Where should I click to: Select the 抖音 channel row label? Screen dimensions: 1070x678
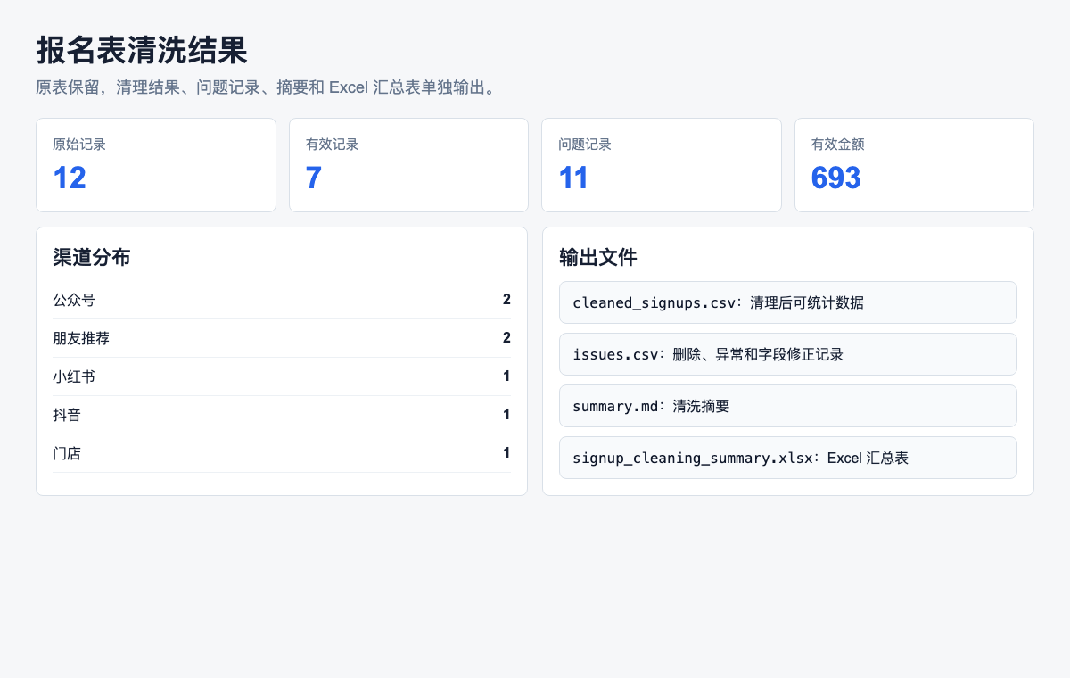(67, 415)
